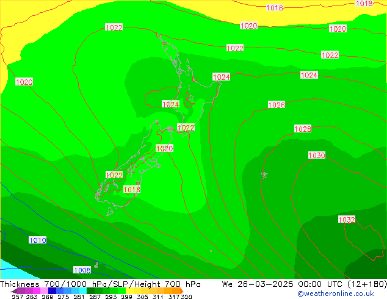Click the dark blue legend swatch above 269
387x299 pixels.
click(52, 291)
